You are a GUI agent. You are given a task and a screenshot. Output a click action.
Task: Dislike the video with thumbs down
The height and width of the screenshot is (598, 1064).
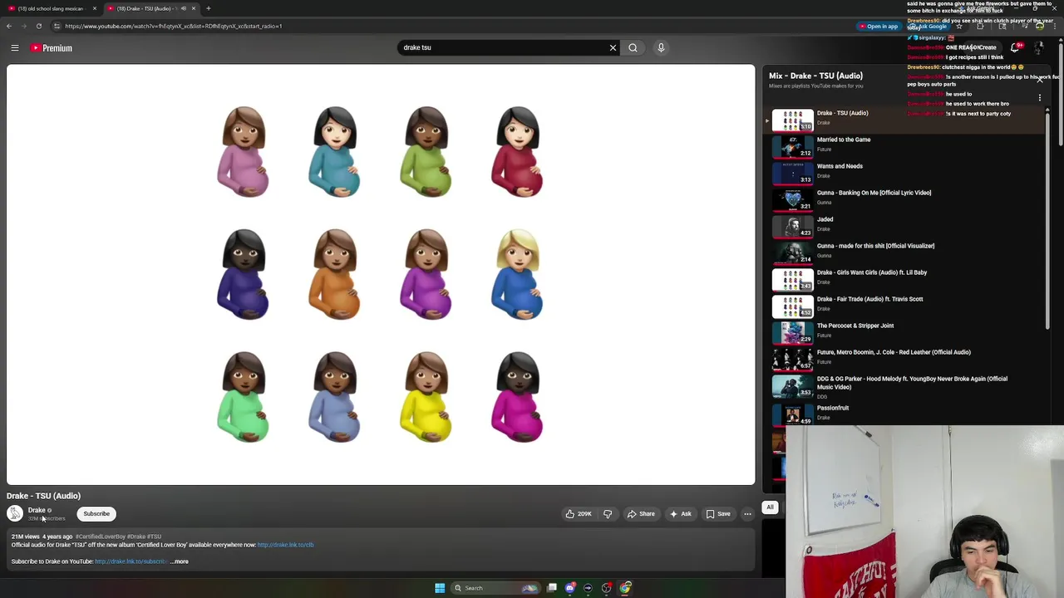pyautogui.click(x=608, y=514)
